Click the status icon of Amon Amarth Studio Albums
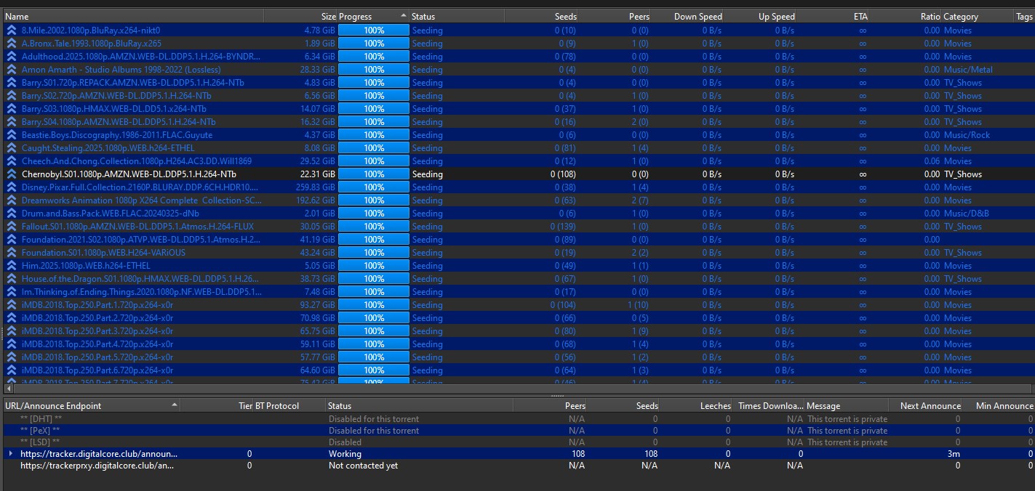This screenshot has height=491, width=1035. pyautogui.click(x=11, y=70)
